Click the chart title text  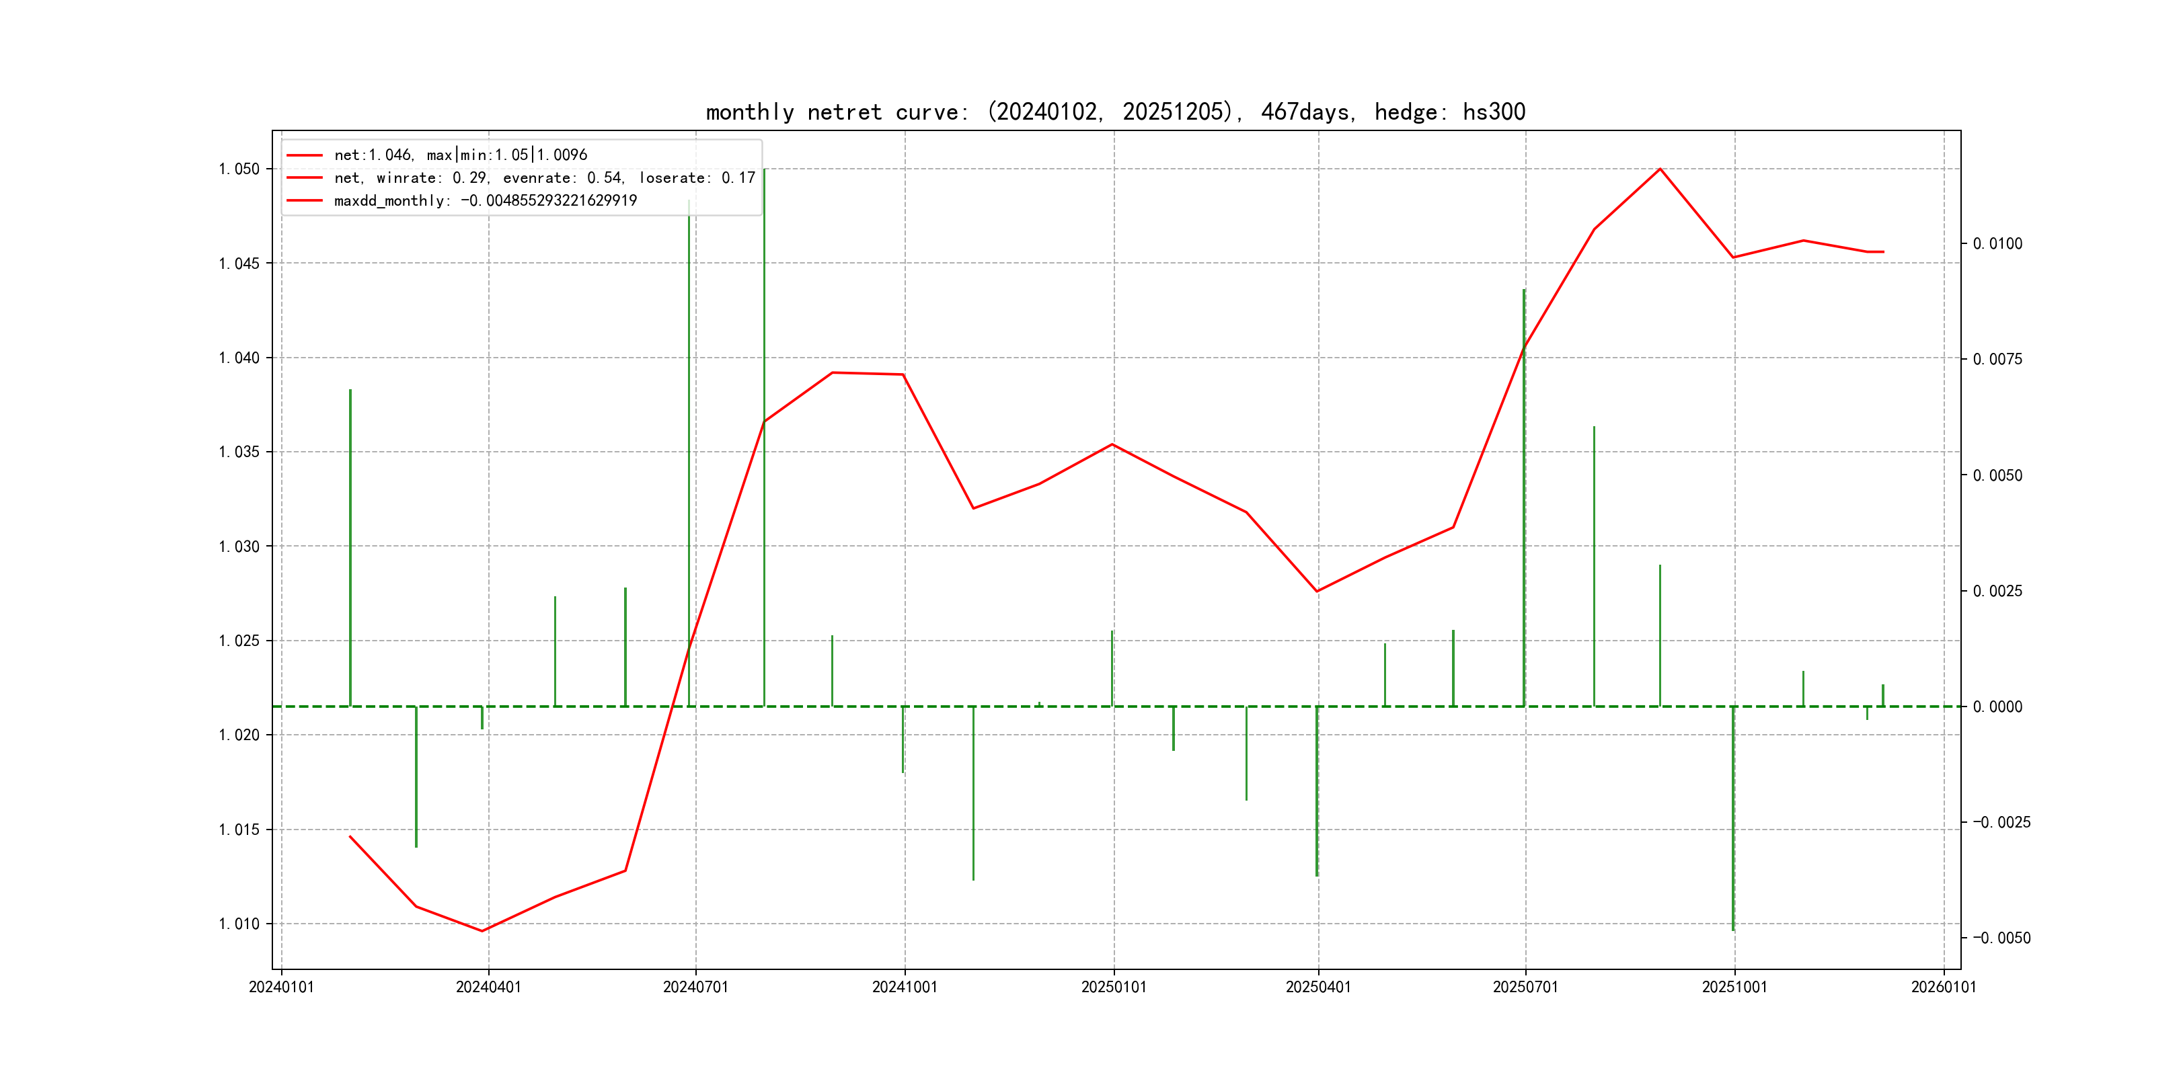pos(1115,112)
